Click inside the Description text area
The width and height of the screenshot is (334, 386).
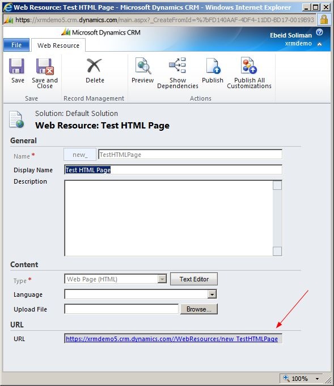pyautogui.click(x=168, y=218)
